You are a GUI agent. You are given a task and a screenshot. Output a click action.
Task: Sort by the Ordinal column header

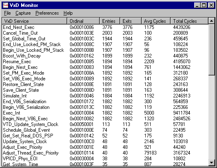pyautogui.click(x=83, y=21)
